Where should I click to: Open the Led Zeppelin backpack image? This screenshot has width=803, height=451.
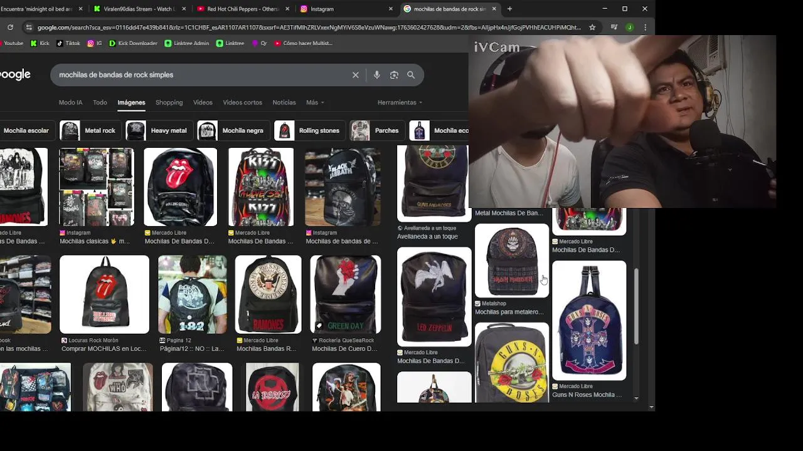click(434, 296)
